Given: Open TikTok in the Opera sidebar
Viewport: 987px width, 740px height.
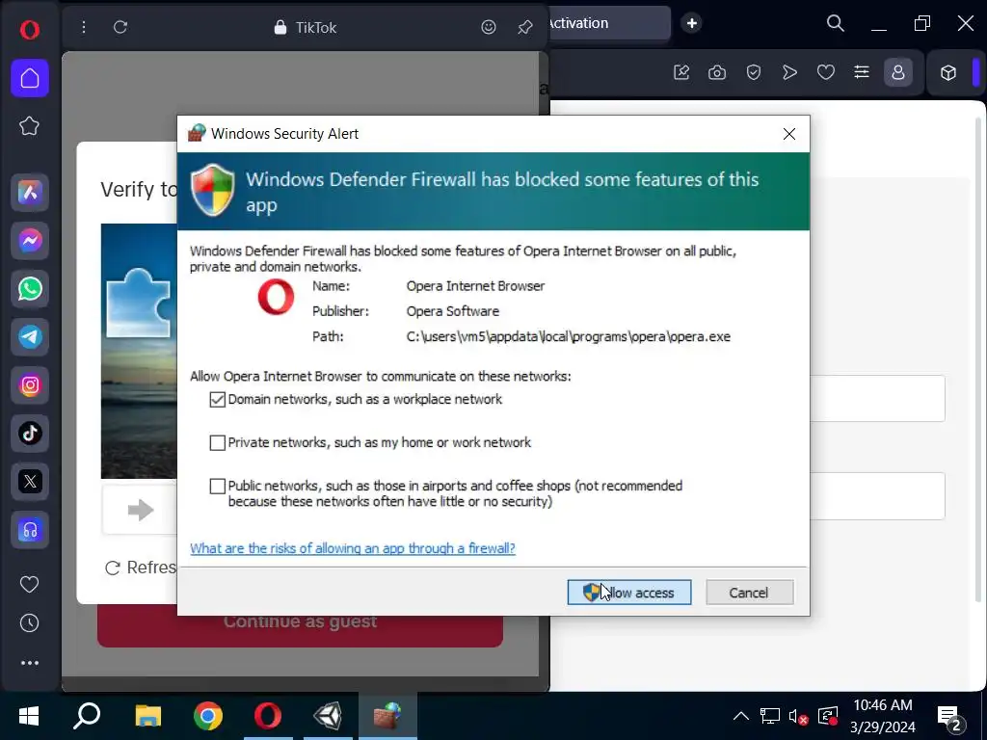Looking at the screenshot, I should (x=30, y=433).
